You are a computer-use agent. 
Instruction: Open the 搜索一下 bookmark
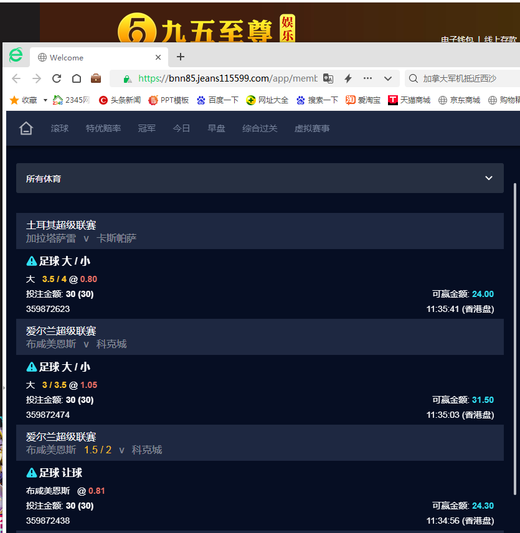click(x=317, y=100)
